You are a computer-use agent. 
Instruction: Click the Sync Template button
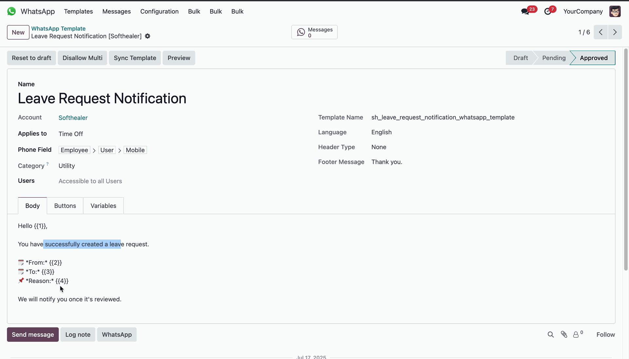(135, 58)
